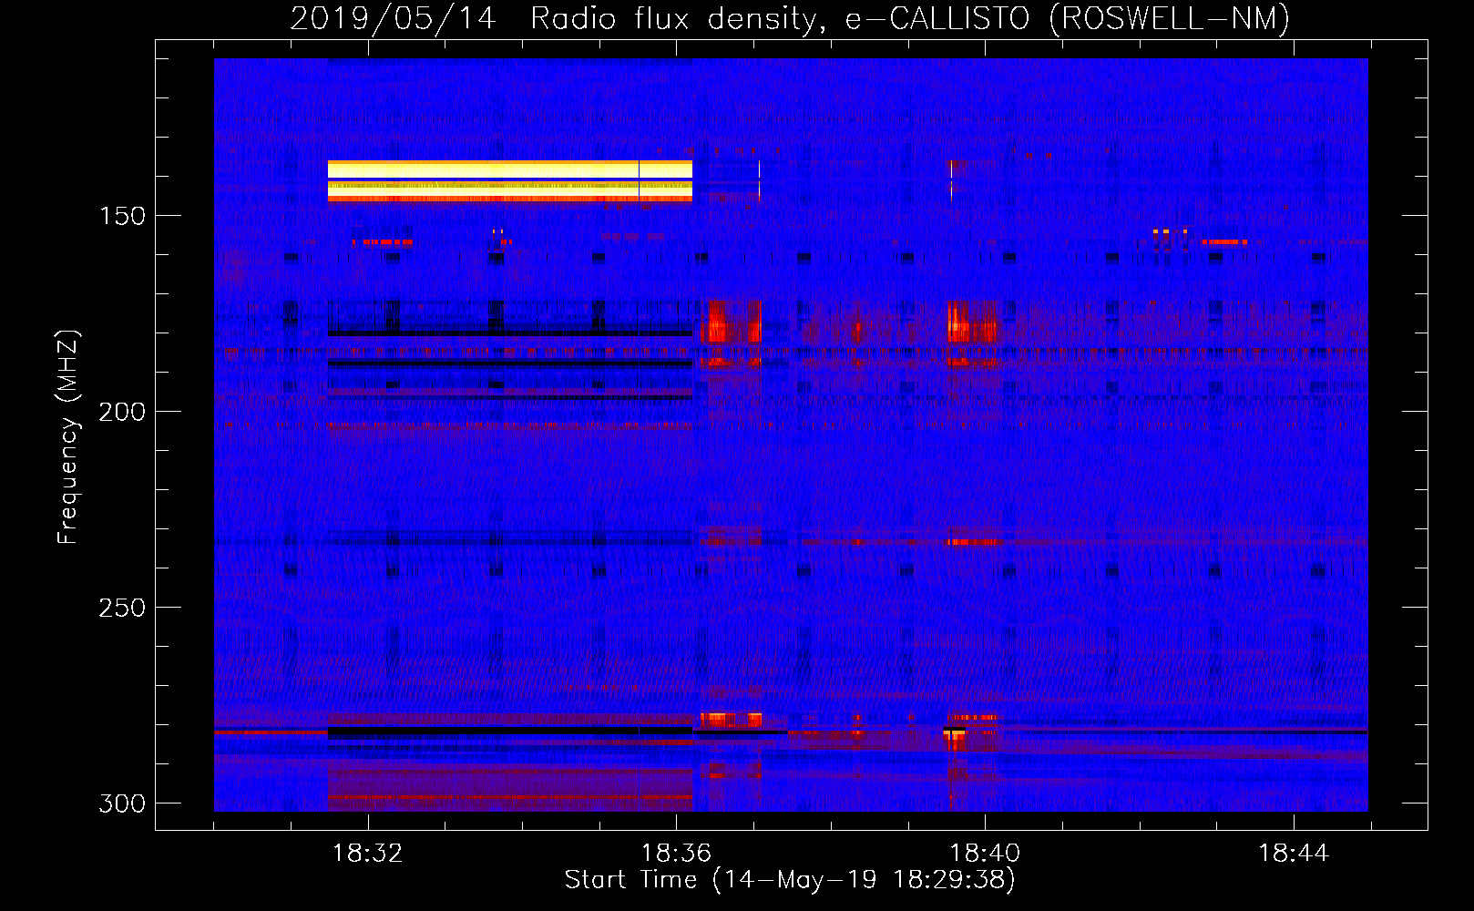The height and width of the screenshot is (911, 1474).
Task: Click the "Start Time (14-May-19 18:29:38)" label
Action: [x=790, y=880]
